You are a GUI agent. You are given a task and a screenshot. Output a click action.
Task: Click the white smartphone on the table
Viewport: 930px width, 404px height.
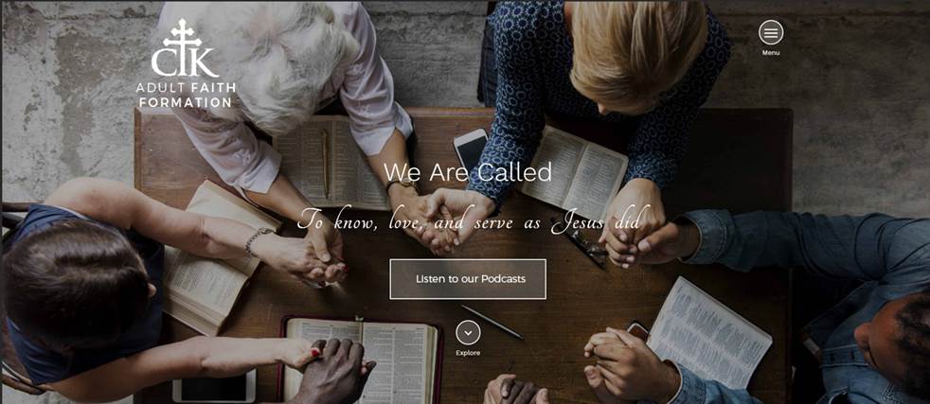pyautogui.click(x=470, y=149)
